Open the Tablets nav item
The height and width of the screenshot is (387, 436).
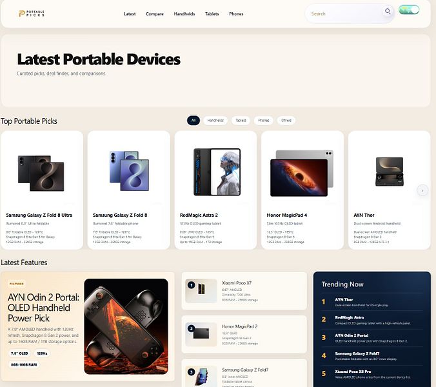coord(212,14)
